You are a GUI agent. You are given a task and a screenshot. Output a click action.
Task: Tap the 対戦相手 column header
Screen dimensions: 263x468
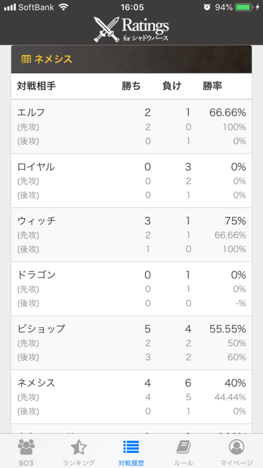(x=37, y=86)
